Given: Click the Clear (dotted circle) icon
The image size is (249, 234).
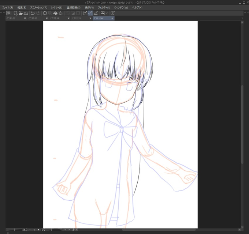Looking at the screenshot, I should click(x=45, y=13).
